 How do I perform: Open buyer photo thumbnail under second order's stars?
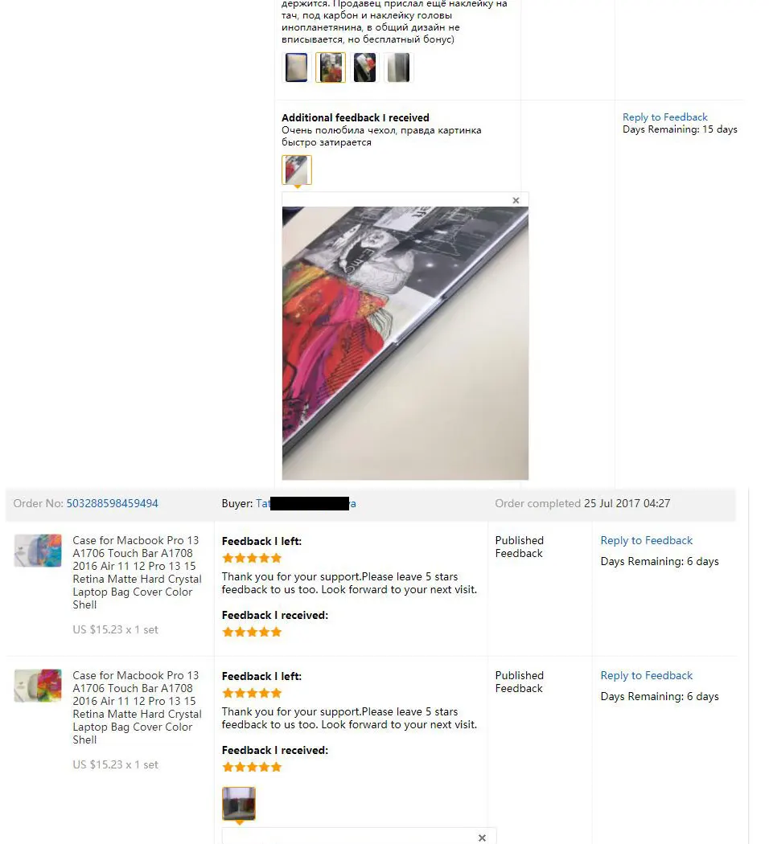[239, 803]
